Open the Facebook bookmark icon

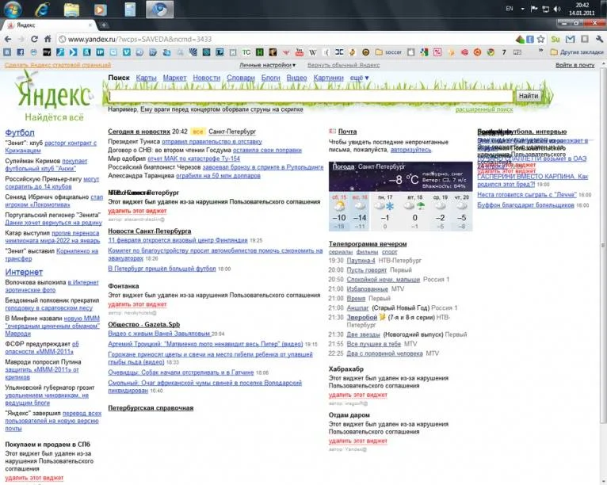(x=21, y=52)
